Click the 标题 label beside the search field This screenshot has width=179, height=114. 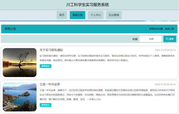pyautogui.click(x=135, y=39)
